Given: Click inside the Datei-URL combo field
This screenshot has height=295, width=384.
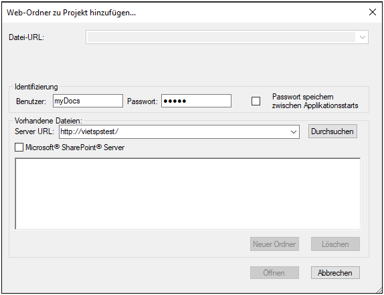Looking at the screenshot, I should coord(221,37).
